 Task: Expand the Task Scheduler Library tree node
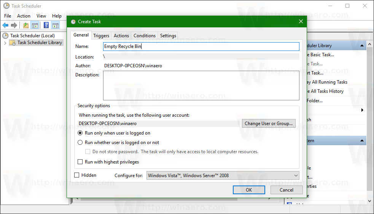click(x=5, y=43)
